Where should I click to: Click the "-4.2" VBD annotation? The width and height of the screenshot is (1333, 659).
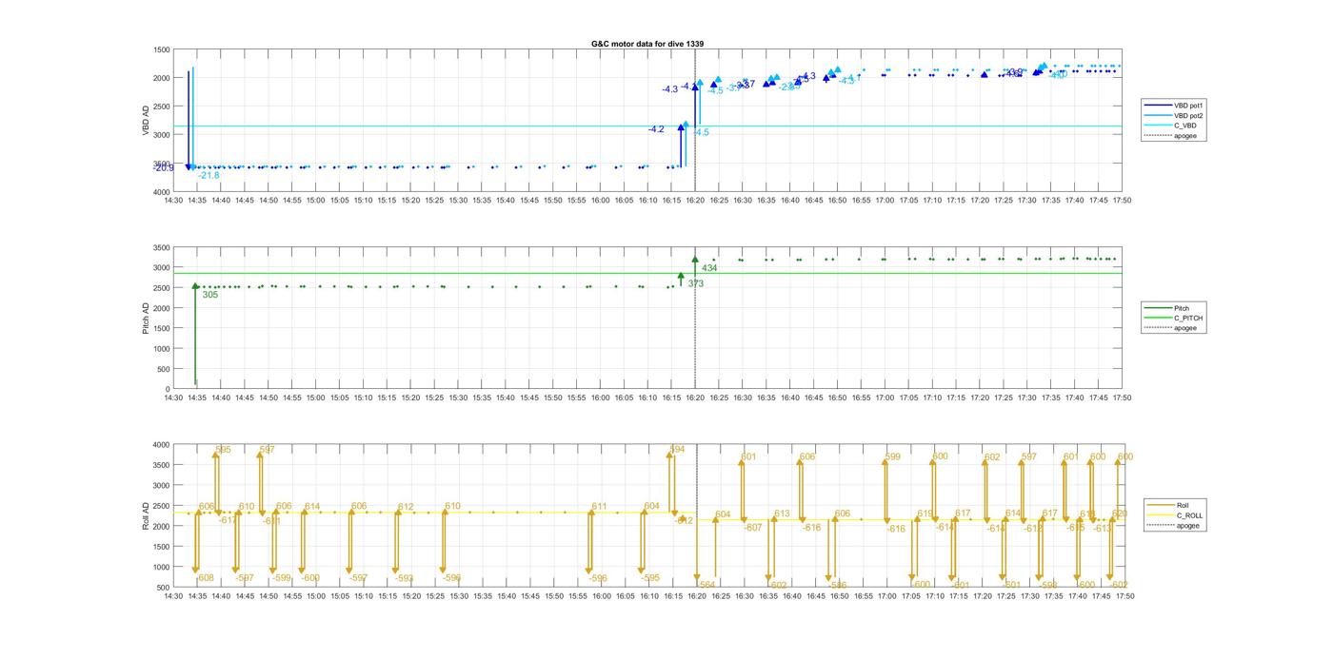click(656, 128)
